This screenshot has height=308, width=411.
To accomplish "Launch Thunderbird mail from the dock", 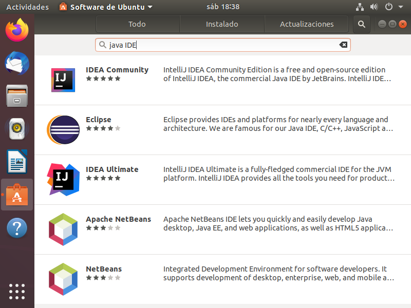I will click(17, 63).
